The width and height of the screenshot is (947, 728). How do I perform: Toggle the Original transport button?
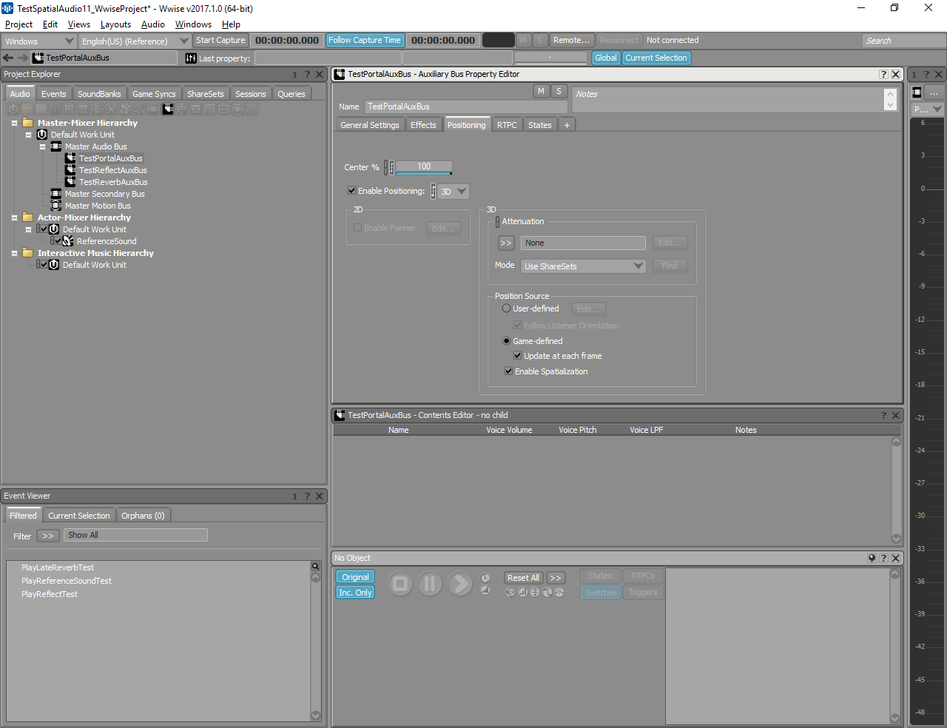(x=355, y=577)
